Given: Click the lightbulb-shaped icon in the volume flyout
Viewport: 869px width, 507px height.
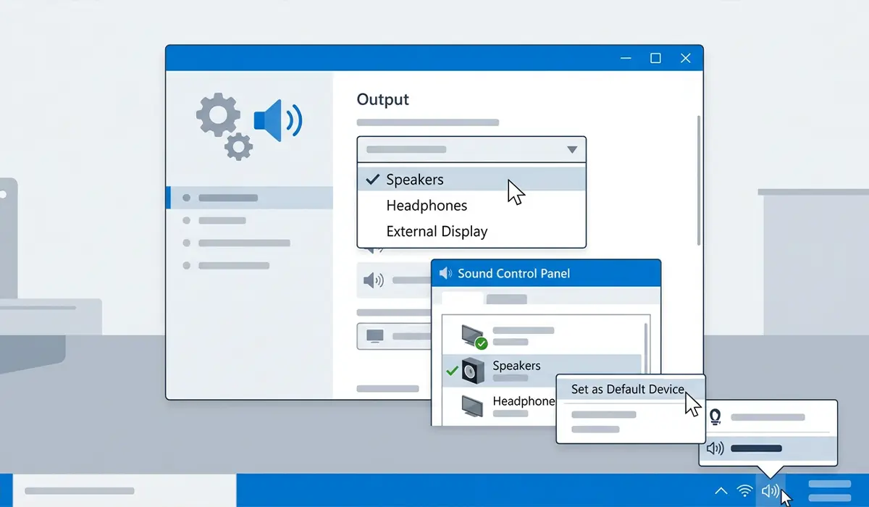Looking at the screenshot, I should [715, 416].
